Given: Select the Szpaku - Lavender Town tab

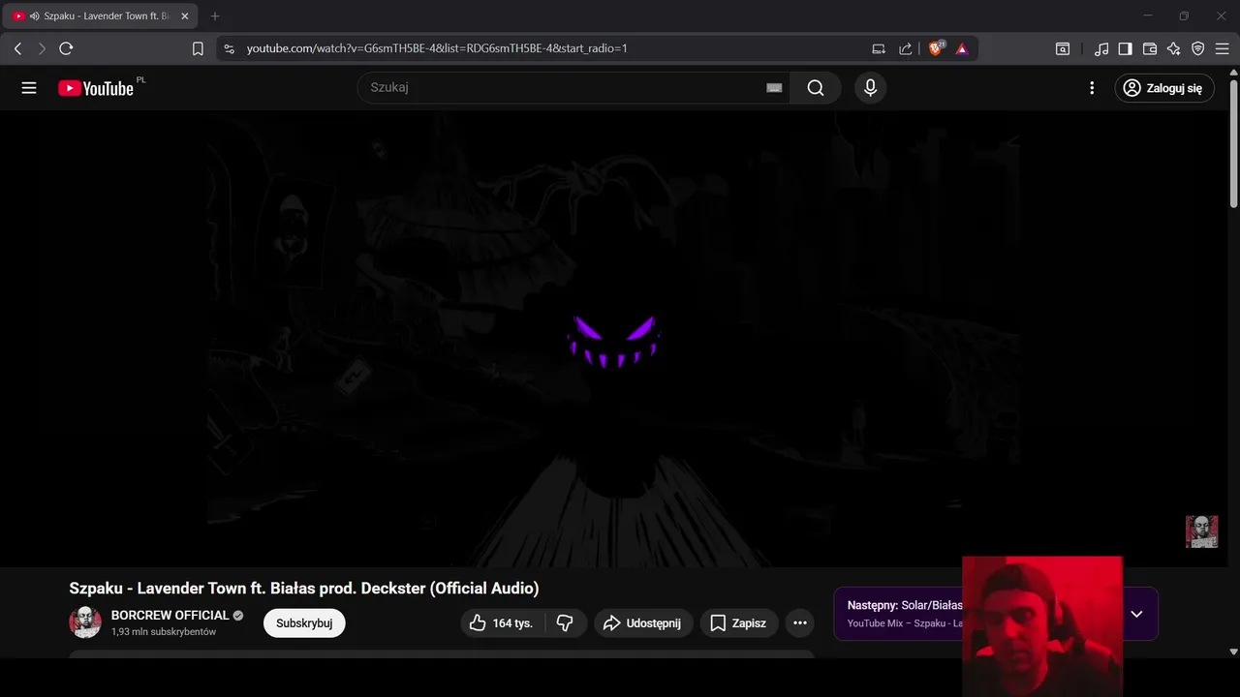Looking at the screenshot, I should pos(101,16).
